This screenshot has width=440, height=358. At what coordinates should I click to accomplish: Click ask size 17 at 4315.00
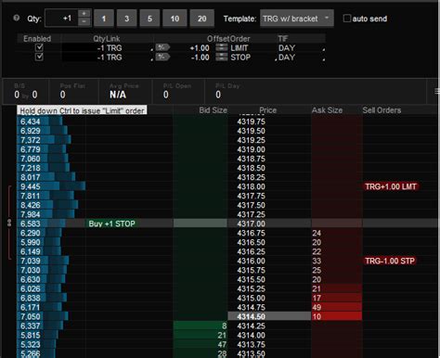click(337, 298)
